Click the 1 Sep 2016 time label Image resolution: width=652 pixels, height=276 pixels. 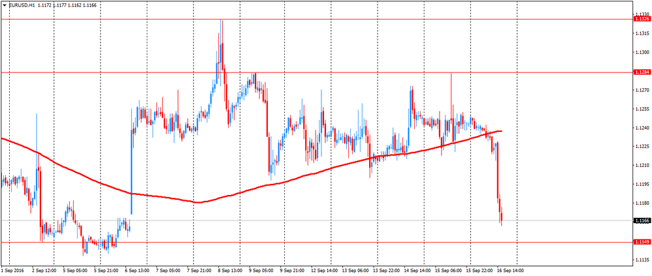click(x=12, y=271)
